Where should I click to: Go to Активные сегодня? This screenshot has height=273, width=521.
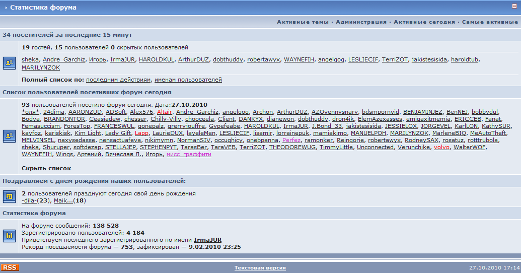pos(424,22)
